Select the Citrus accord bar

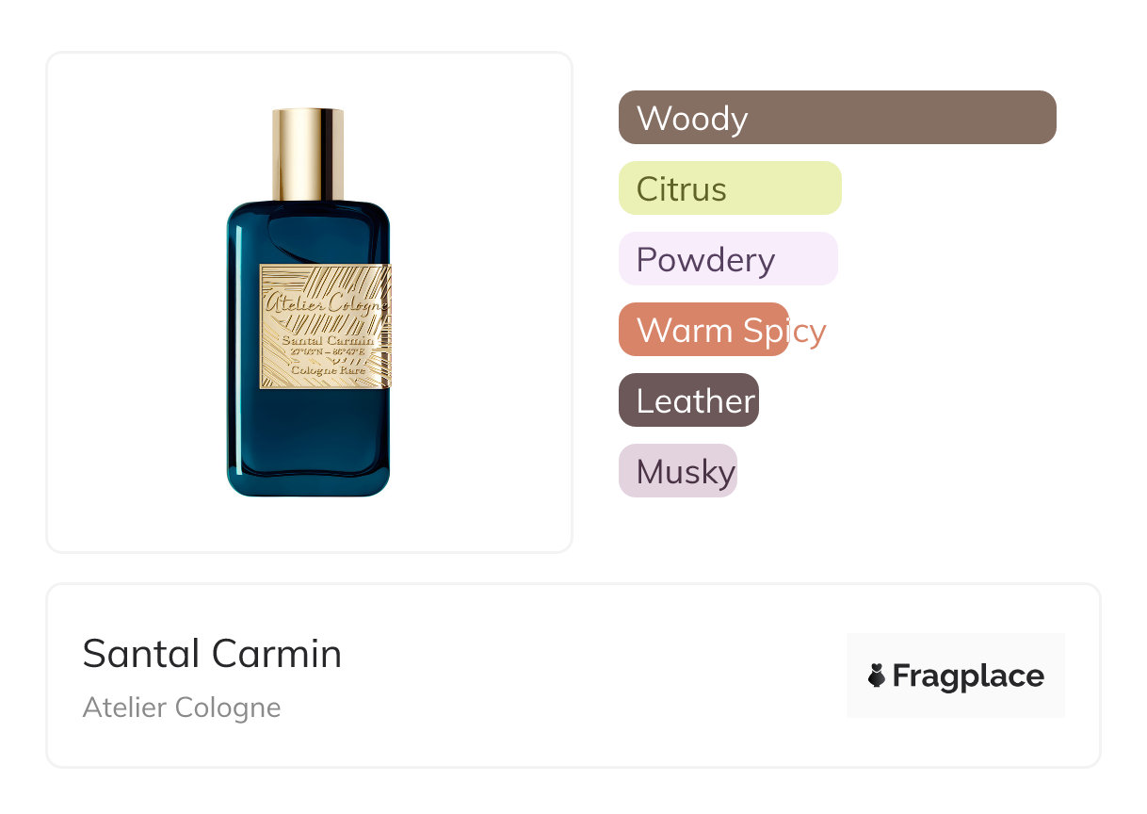729,188
